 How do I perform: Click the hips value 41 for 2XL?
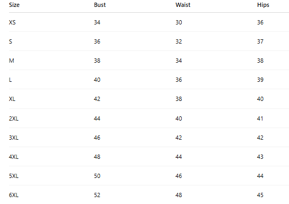(260, 118)
